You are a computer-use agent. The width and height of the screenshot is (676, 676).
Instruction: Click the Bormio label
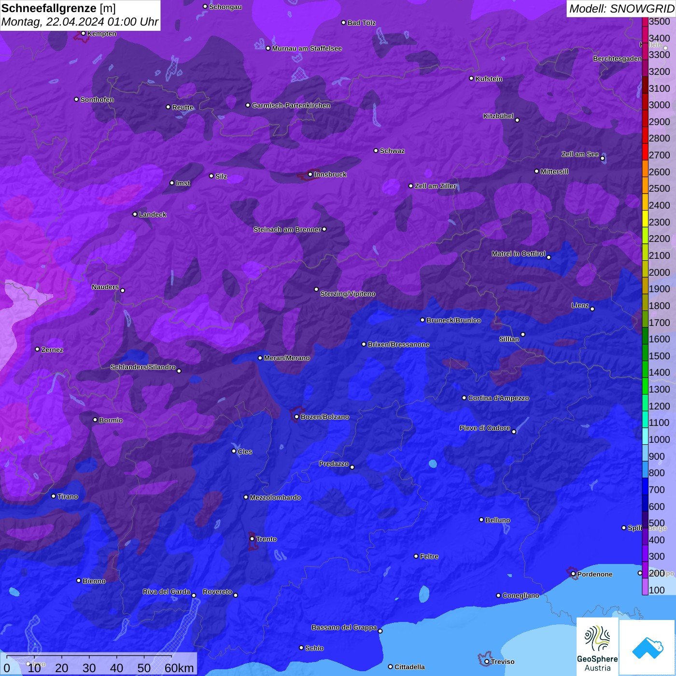click(x=111, y=420)
